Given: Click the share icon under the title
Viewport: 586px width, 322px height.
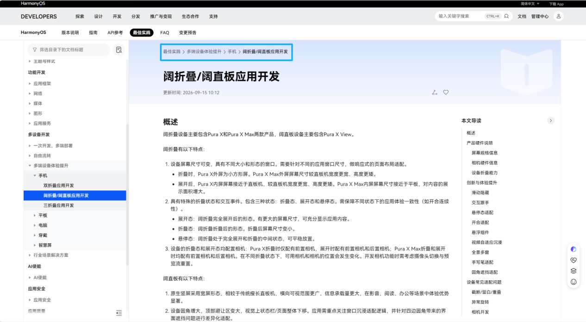Looking at the screenshot, I should 434,93.
